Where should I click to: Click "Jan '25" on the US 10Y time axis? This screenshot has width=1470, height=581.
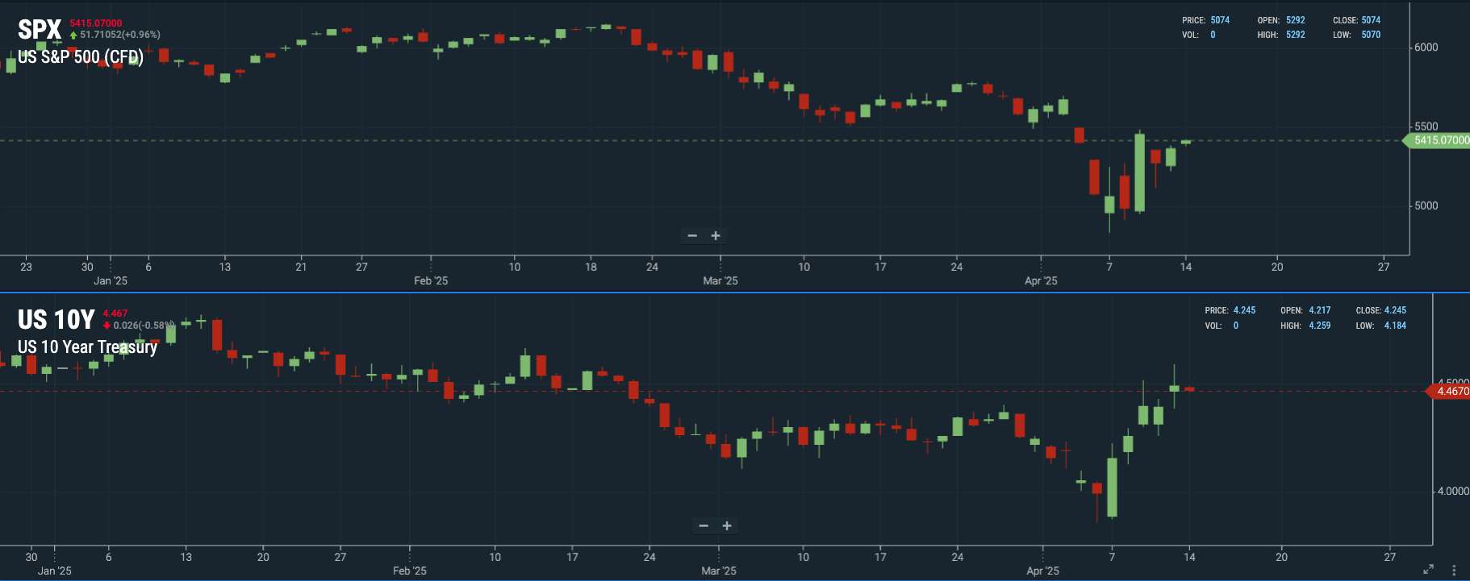[55, 571]
